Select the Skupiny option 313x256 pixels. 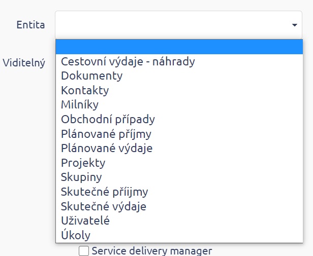[x=81, y=177]
